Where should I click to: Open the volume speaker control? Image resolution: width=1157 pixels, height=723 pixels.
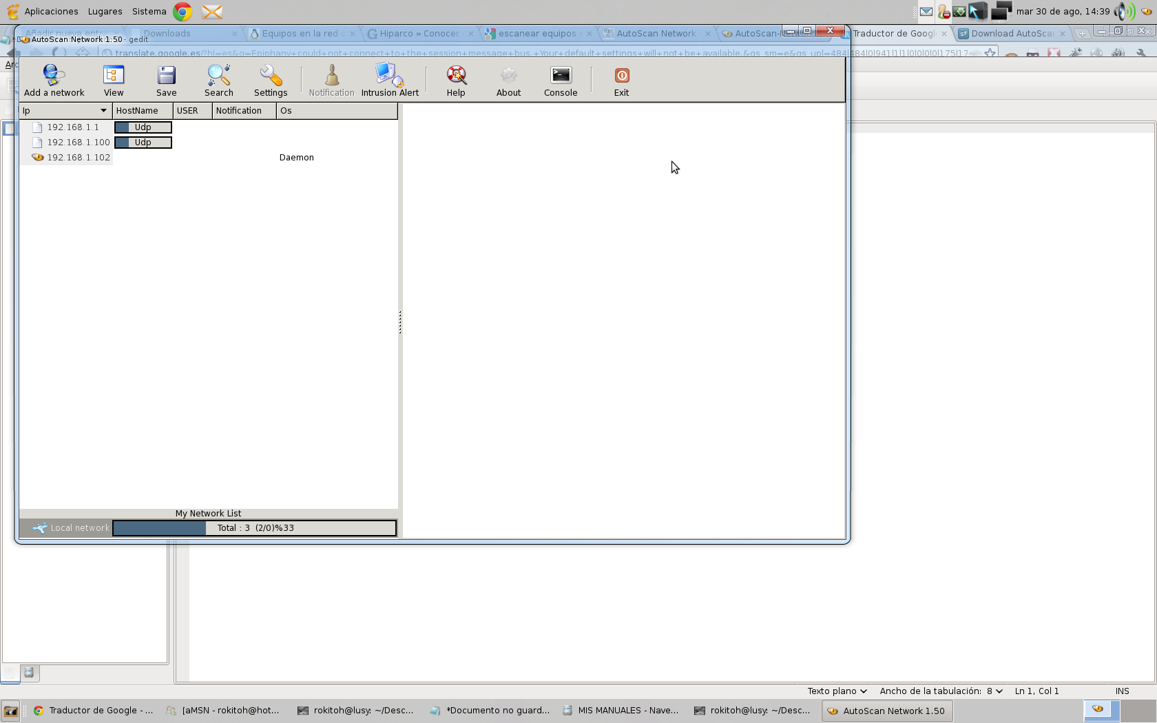[x=1124, y=12]
